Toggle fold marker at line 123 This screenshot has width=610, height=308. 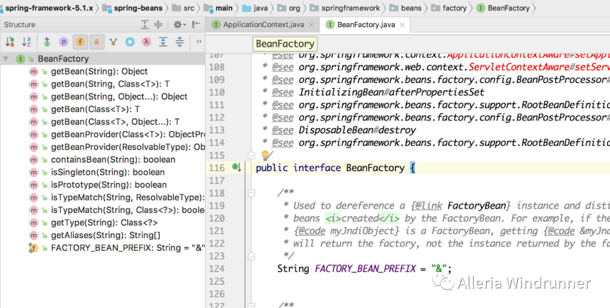(x=251, y=256)
